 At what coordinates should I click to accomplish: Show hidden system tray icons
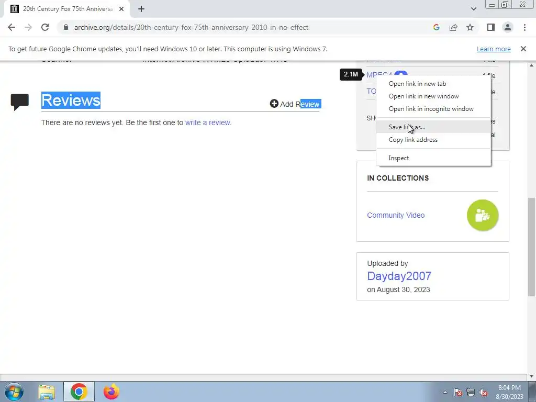[x=445, y=392]
